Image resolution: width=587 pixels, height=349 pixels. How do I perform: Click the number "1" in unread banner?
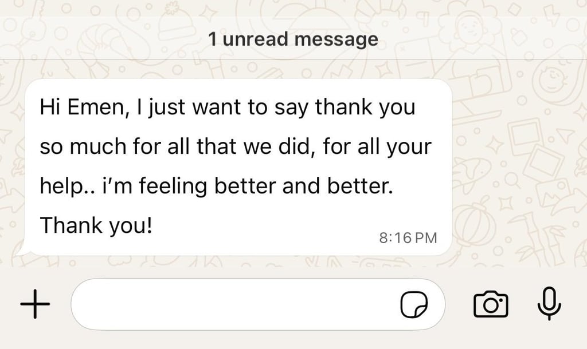point(212,39)
